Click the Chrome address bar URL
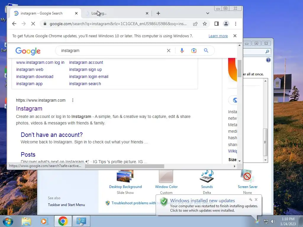Image resolution: width=303 pixels, height=227 pixels. click(118, 24)
